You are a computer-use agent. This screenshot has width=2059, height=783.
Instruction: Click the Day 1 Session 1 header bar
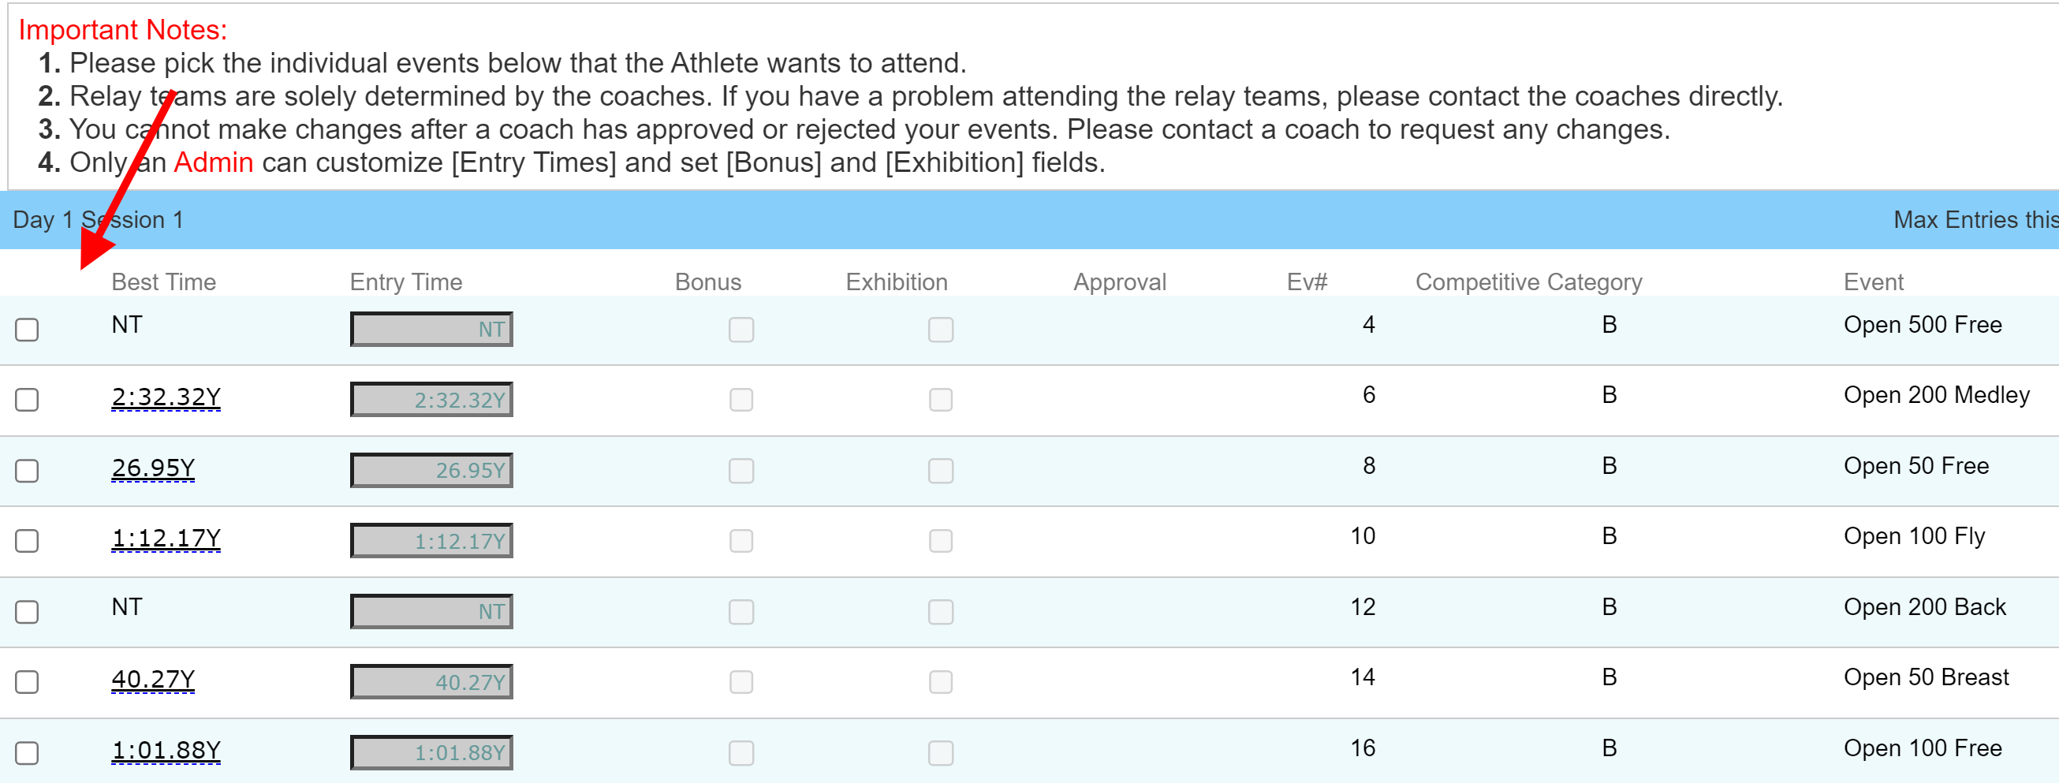(x=959, y=220)
